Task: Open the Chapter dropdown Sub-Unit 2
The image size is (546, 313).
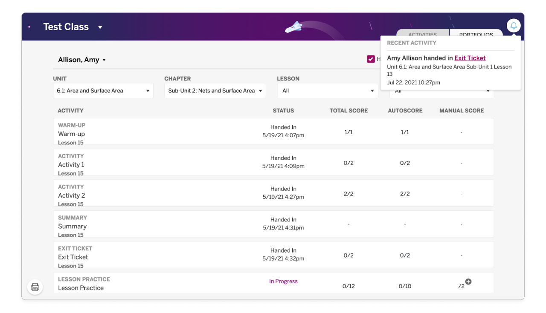Action: (x=215, y=91)
